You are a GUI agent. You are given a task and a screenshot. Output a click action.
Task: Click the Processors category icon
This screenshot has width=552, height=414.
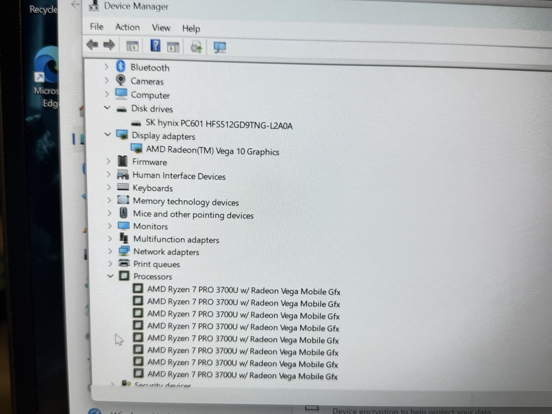124,276
